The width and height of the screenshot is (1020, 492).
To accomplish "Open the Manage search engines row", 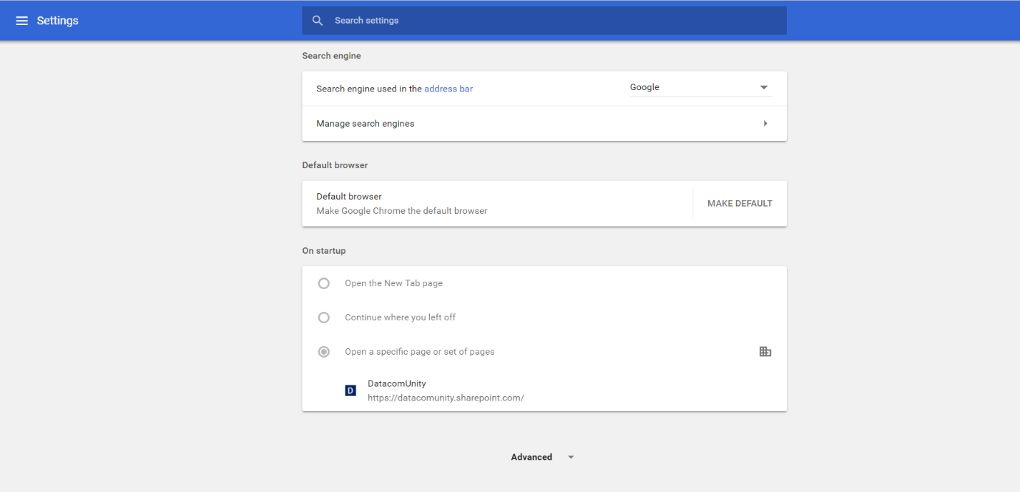I will click(x=366, y=124).
